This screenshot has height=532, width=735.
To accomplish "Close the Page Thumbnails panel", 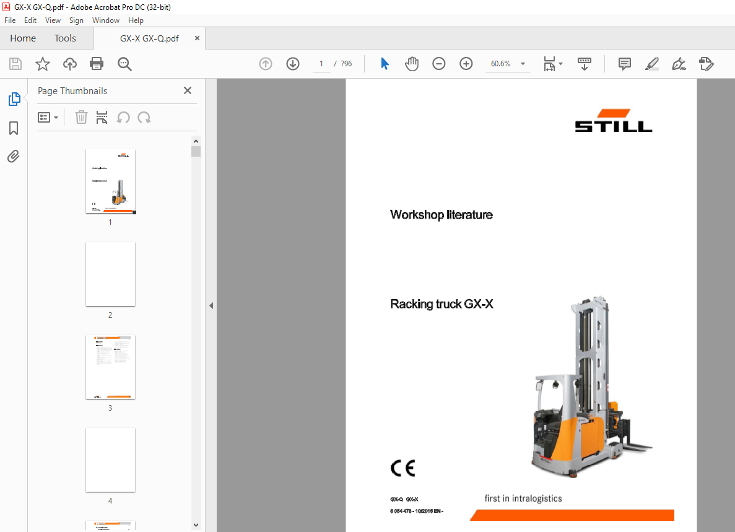I will (x=188, y=90).
